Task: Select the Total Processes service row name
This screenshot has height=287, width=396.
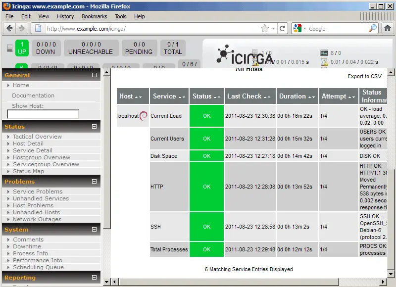Action: tap(169, 249)
